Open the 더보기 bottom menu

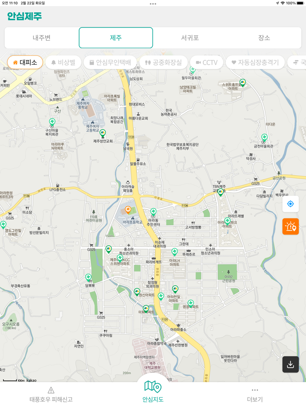pyautogui.click(x=255, y=395)
